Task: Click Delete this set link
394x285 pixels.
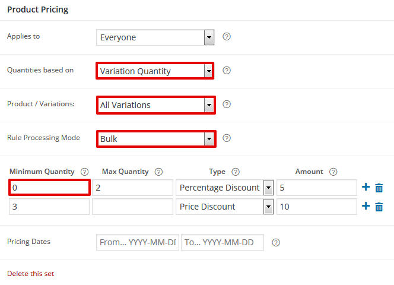Action: pyautogui.click(x=31, y=274)
